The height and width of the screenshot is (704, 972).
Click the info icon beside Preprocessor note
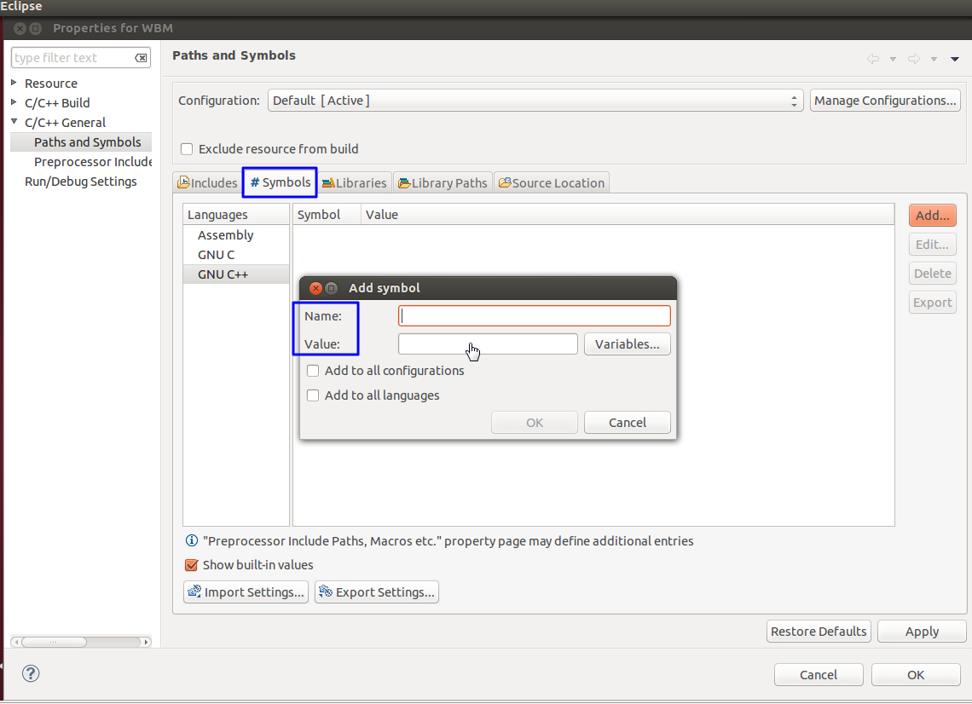point(192,540)
